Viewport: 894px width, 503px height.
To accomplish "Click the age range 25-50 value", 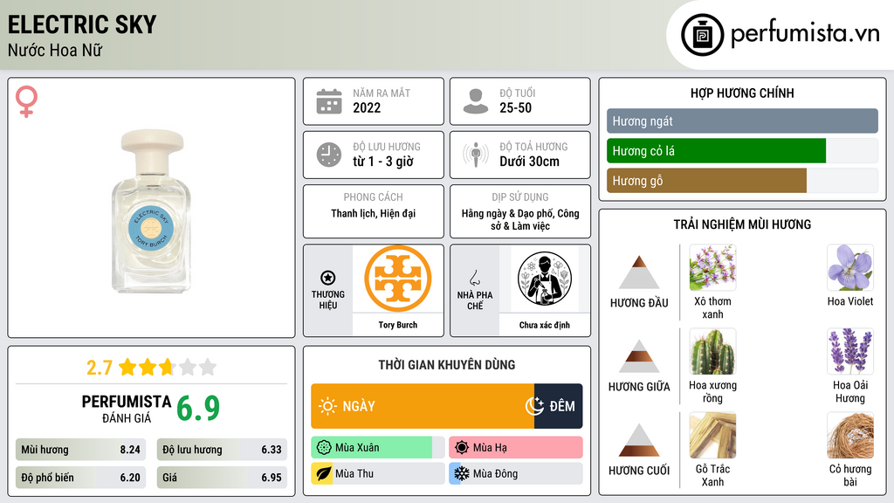I will coord(515,107).
